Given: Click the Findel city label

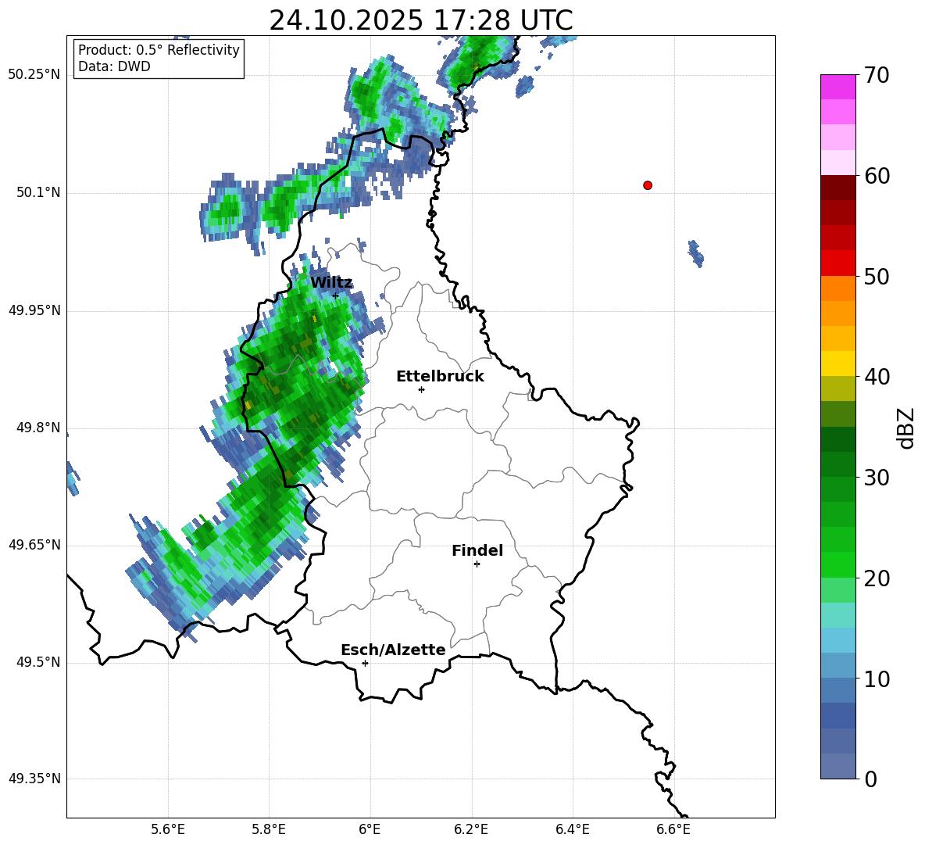Looking at the screenshot, I should coord(477,550).
